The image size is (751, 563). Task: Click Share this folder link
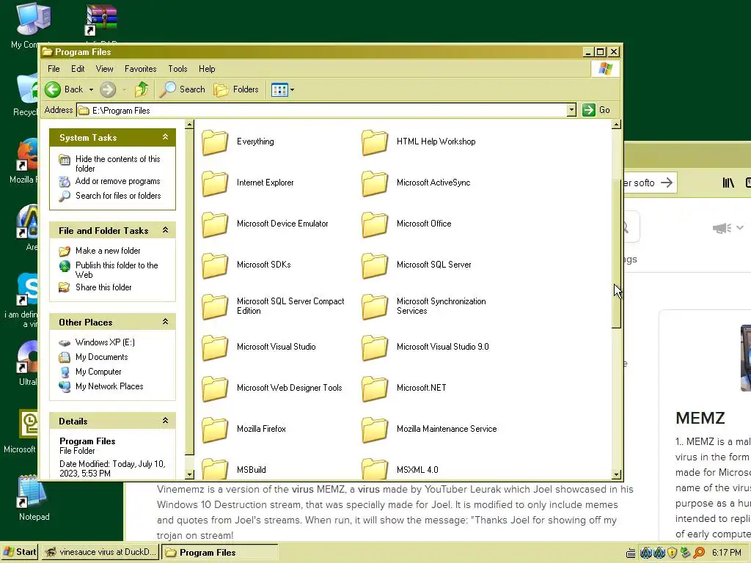pyautogui.click(x=103, y=287)
